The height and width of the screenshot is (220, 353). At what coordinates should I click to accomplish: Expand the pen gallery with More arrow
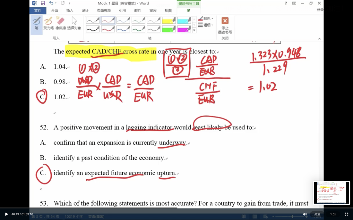(194, 30)
